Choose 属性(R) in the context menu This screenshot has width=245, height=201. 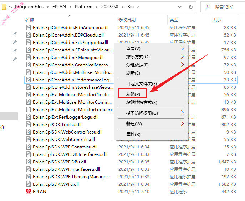coord(151,135)
